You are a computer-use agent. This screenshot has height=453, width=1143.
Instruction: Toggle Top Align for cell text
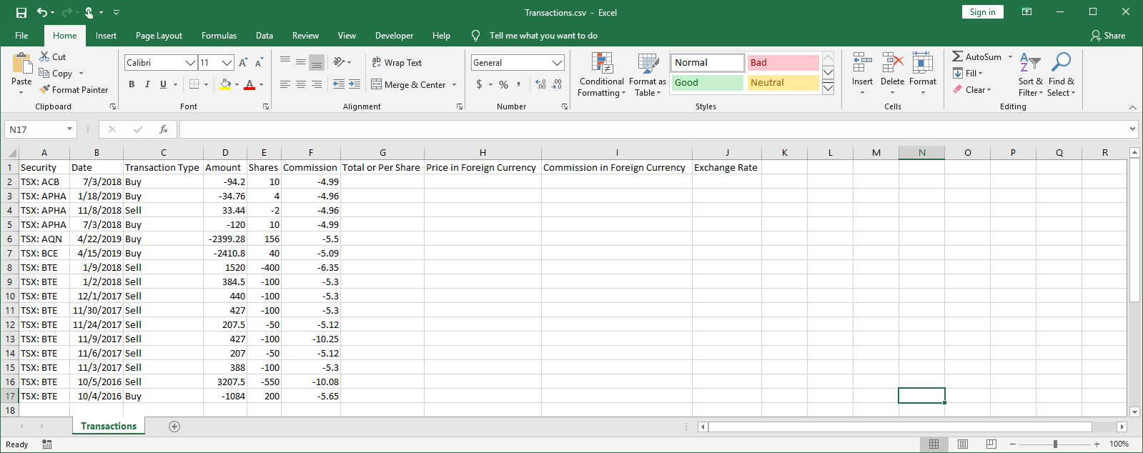tap(284, 62)
